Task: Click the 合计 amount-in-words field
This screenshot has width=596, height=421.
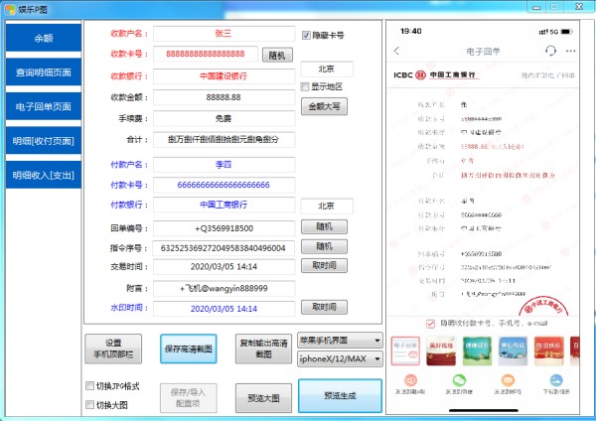Action: tap(223, 139)
